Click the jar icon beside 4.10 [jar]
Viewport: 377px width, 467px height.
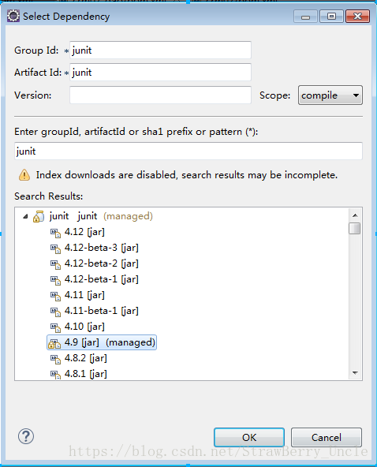pyautogui.click(x=55, y=327)
